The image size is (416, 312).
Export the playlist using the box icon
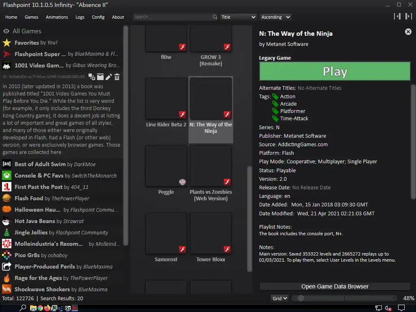[x=100, y=77]
